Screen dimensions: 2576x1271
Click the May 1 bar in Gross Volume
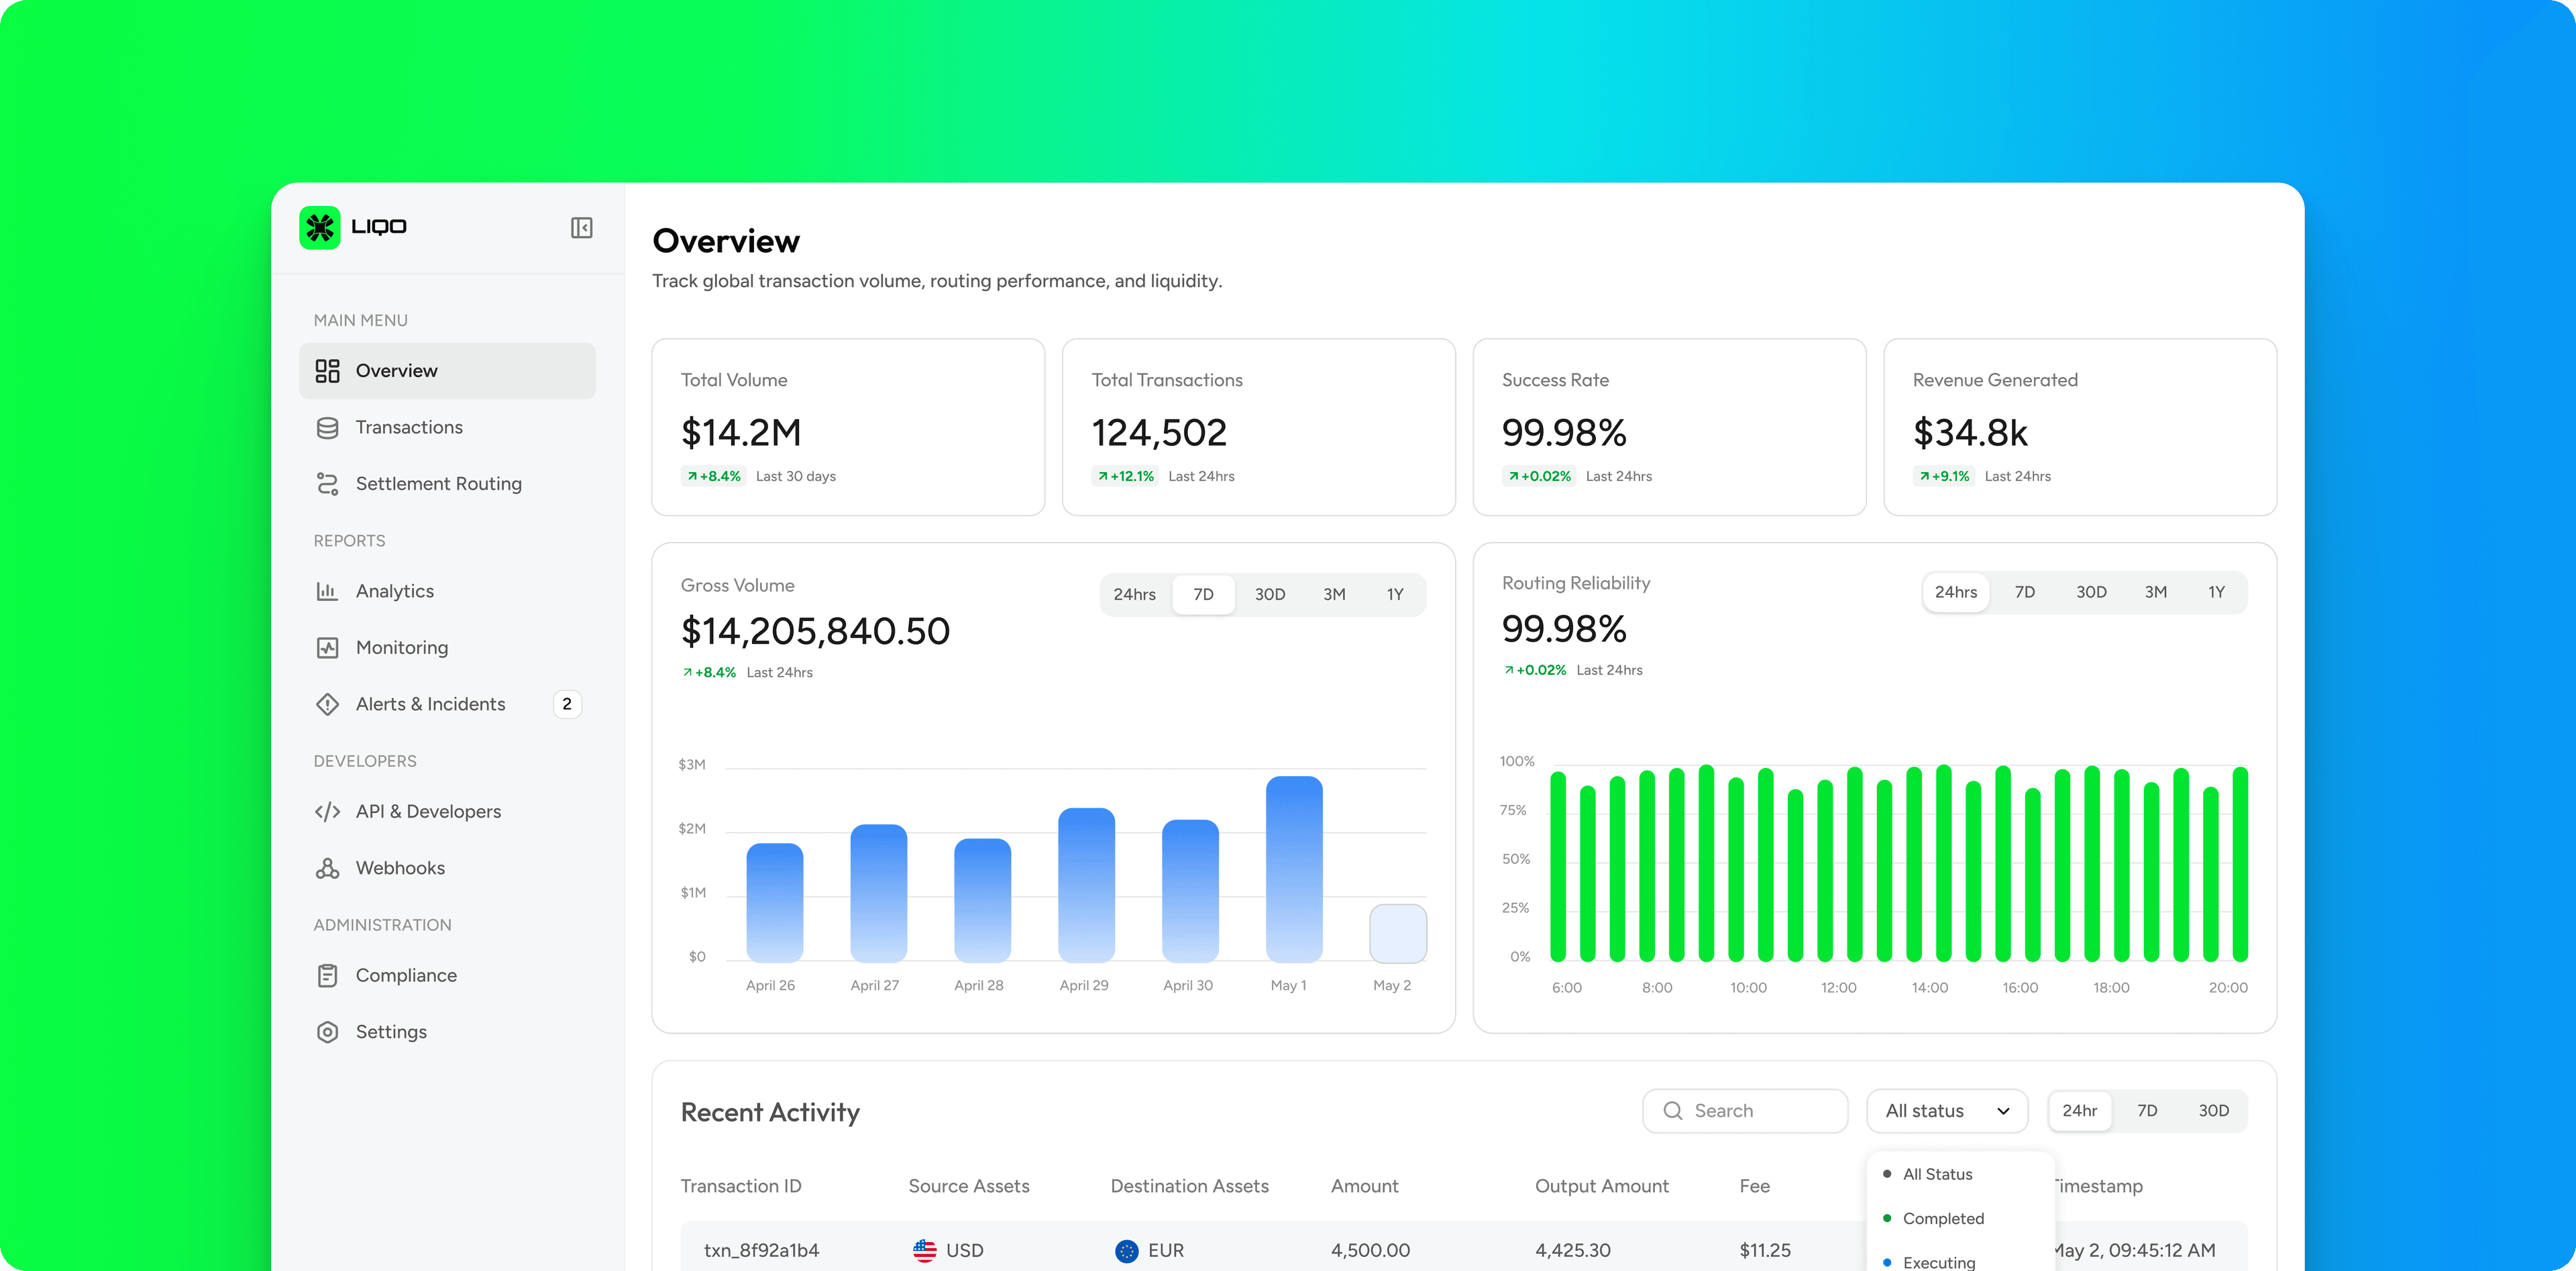click(1294, 869)
